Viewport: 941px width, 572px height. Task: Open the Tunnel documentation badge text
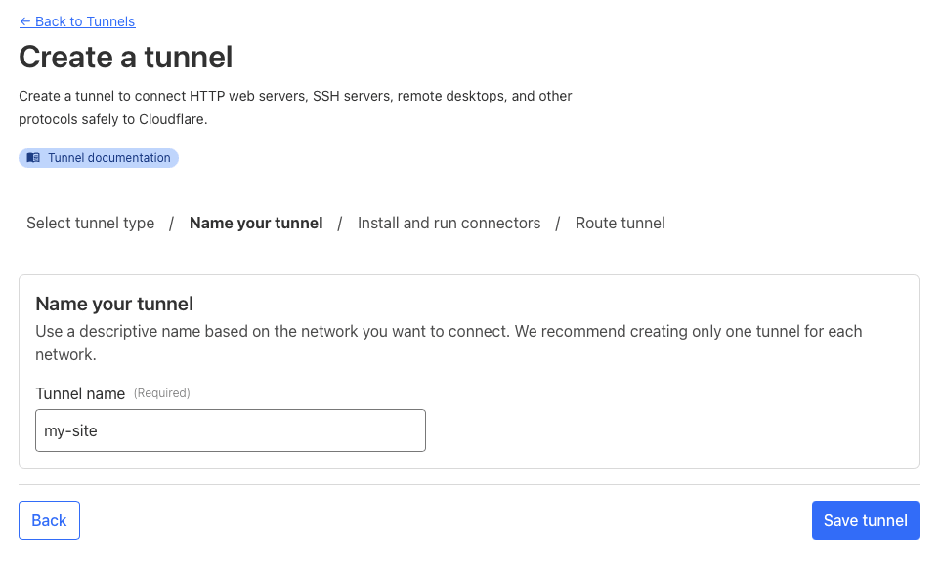[x=108, y=158]
